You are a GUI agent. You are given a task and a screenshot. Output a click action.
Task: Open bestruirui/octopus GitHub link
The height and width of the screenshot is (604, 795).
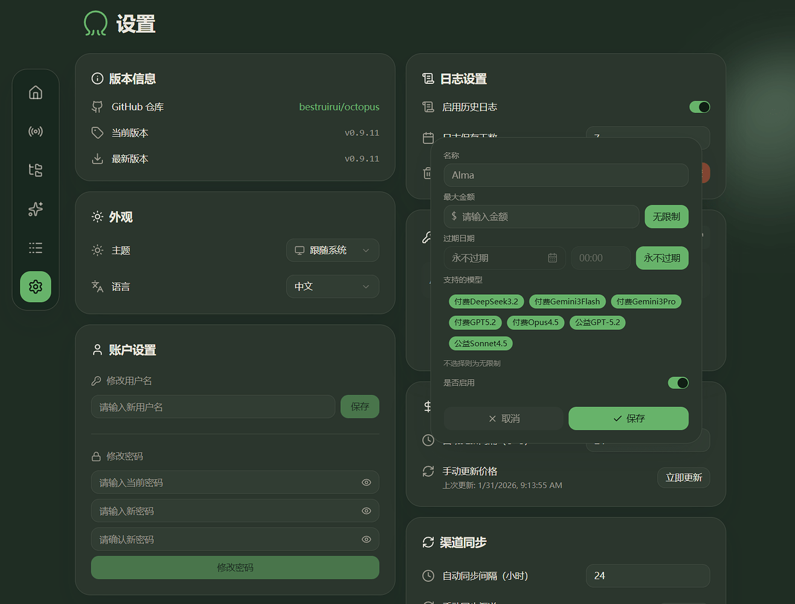pos(339,107)
